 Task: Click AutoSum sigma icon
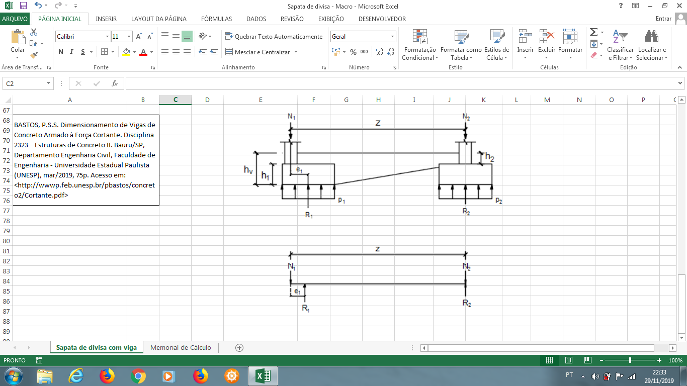[x=593, y=32]
